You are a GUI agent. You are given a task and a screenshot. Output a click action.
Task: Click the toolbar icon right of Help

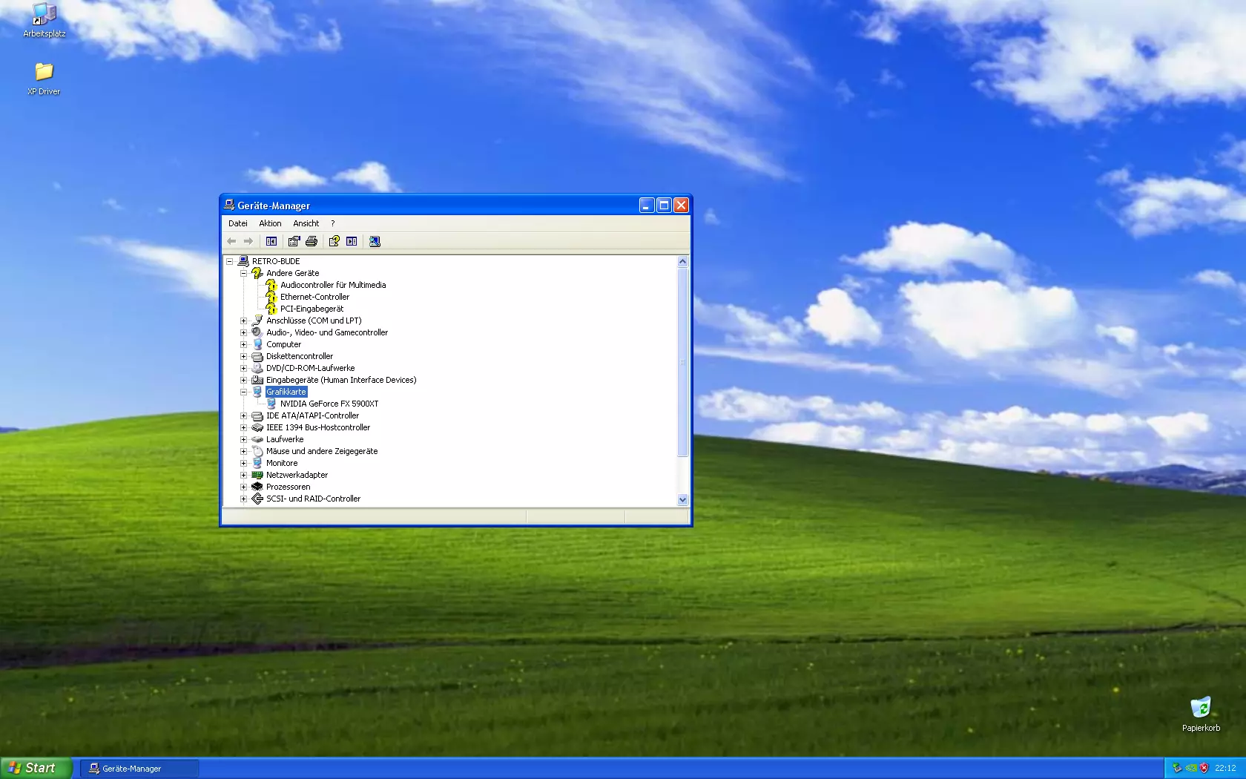coord(352,241)
